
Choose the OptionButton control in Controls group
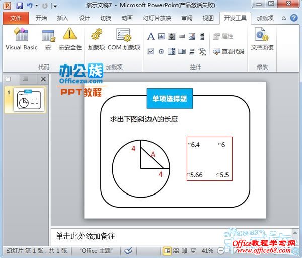[161, 51]
